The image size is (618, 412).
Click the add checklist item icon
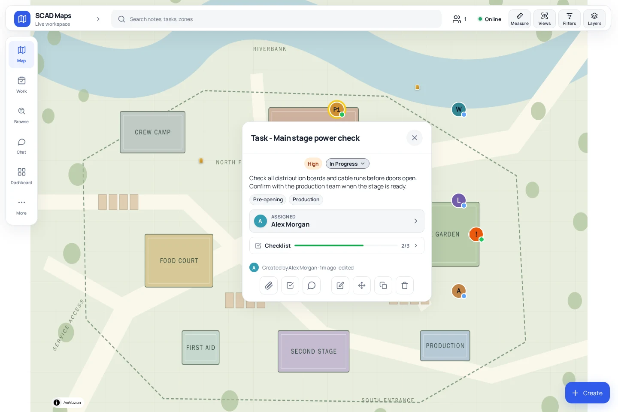click(290, 285)
